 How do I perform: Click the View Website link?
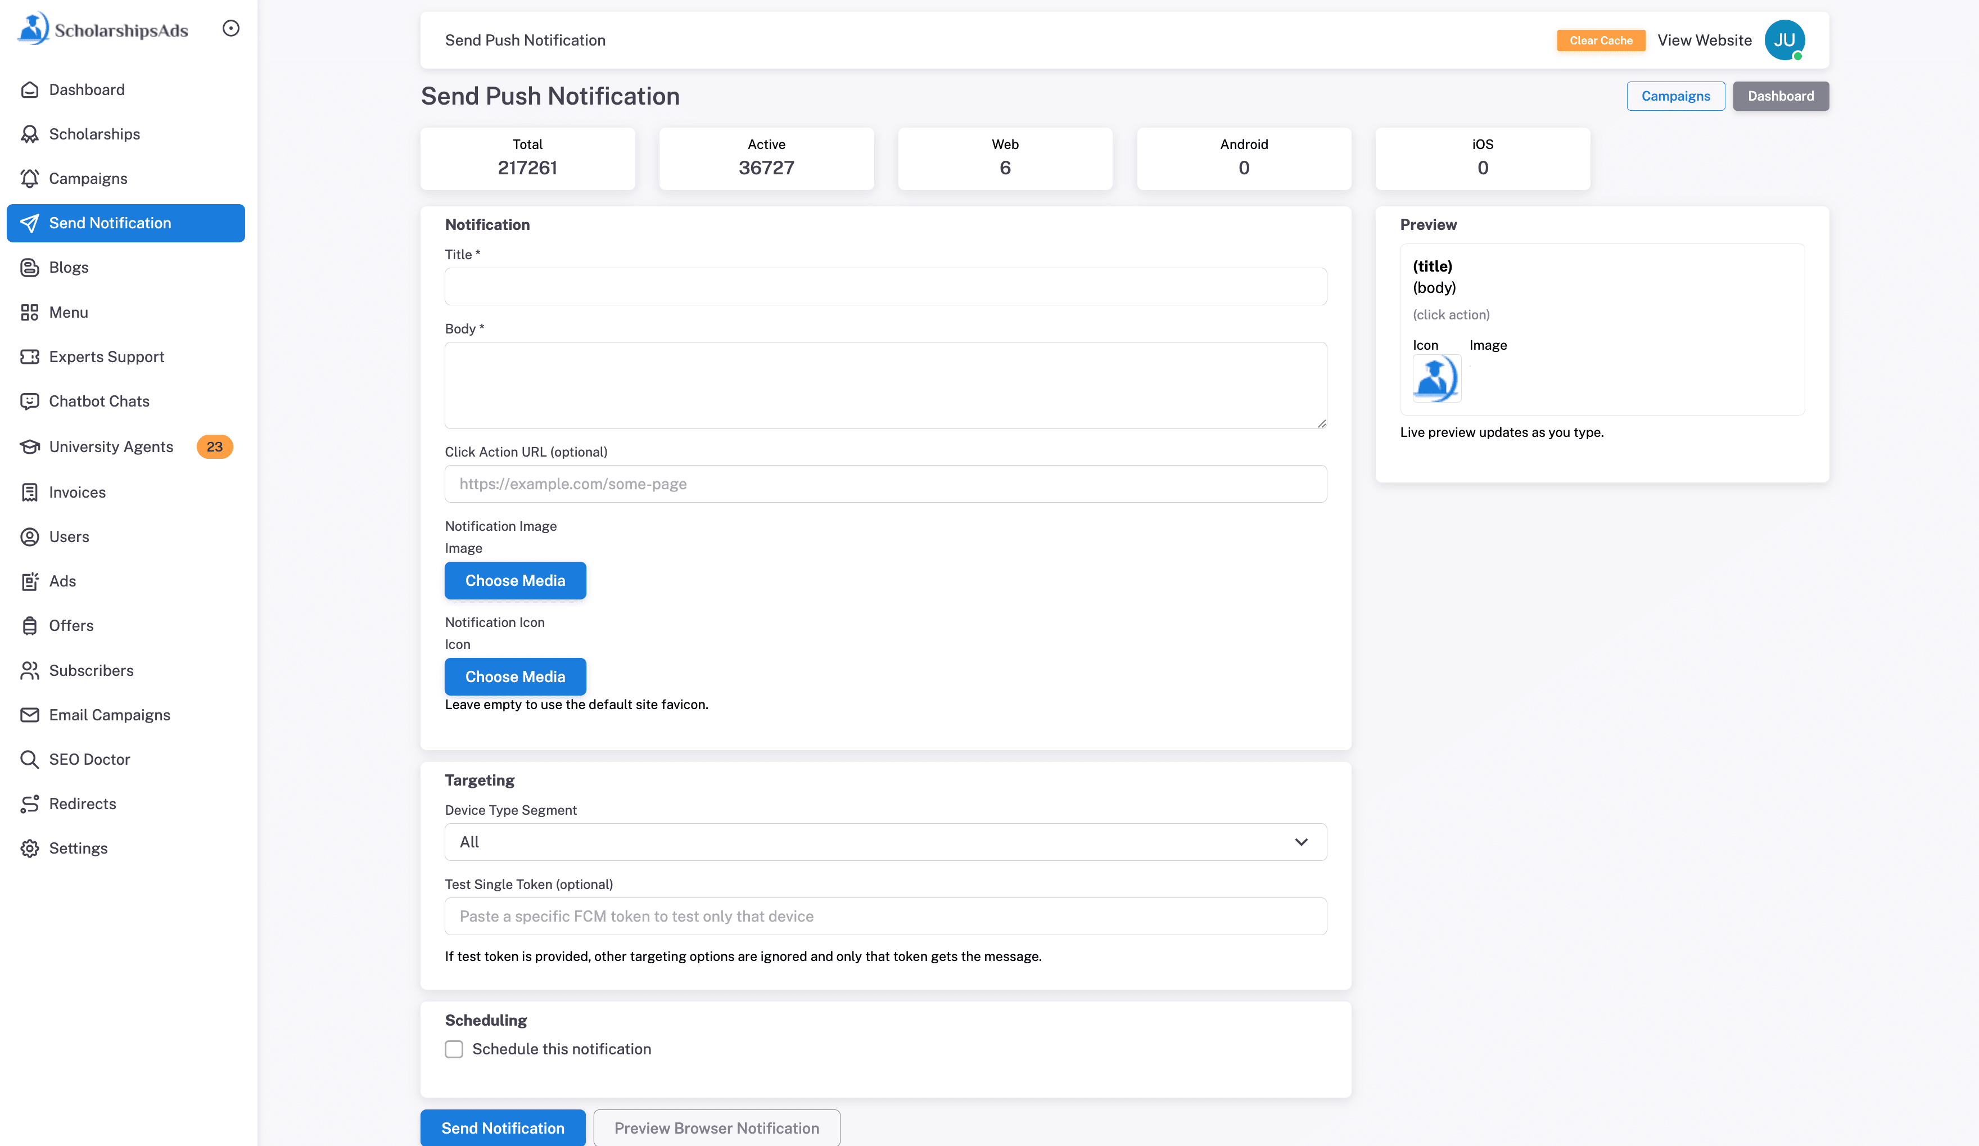pos(1704,40)
